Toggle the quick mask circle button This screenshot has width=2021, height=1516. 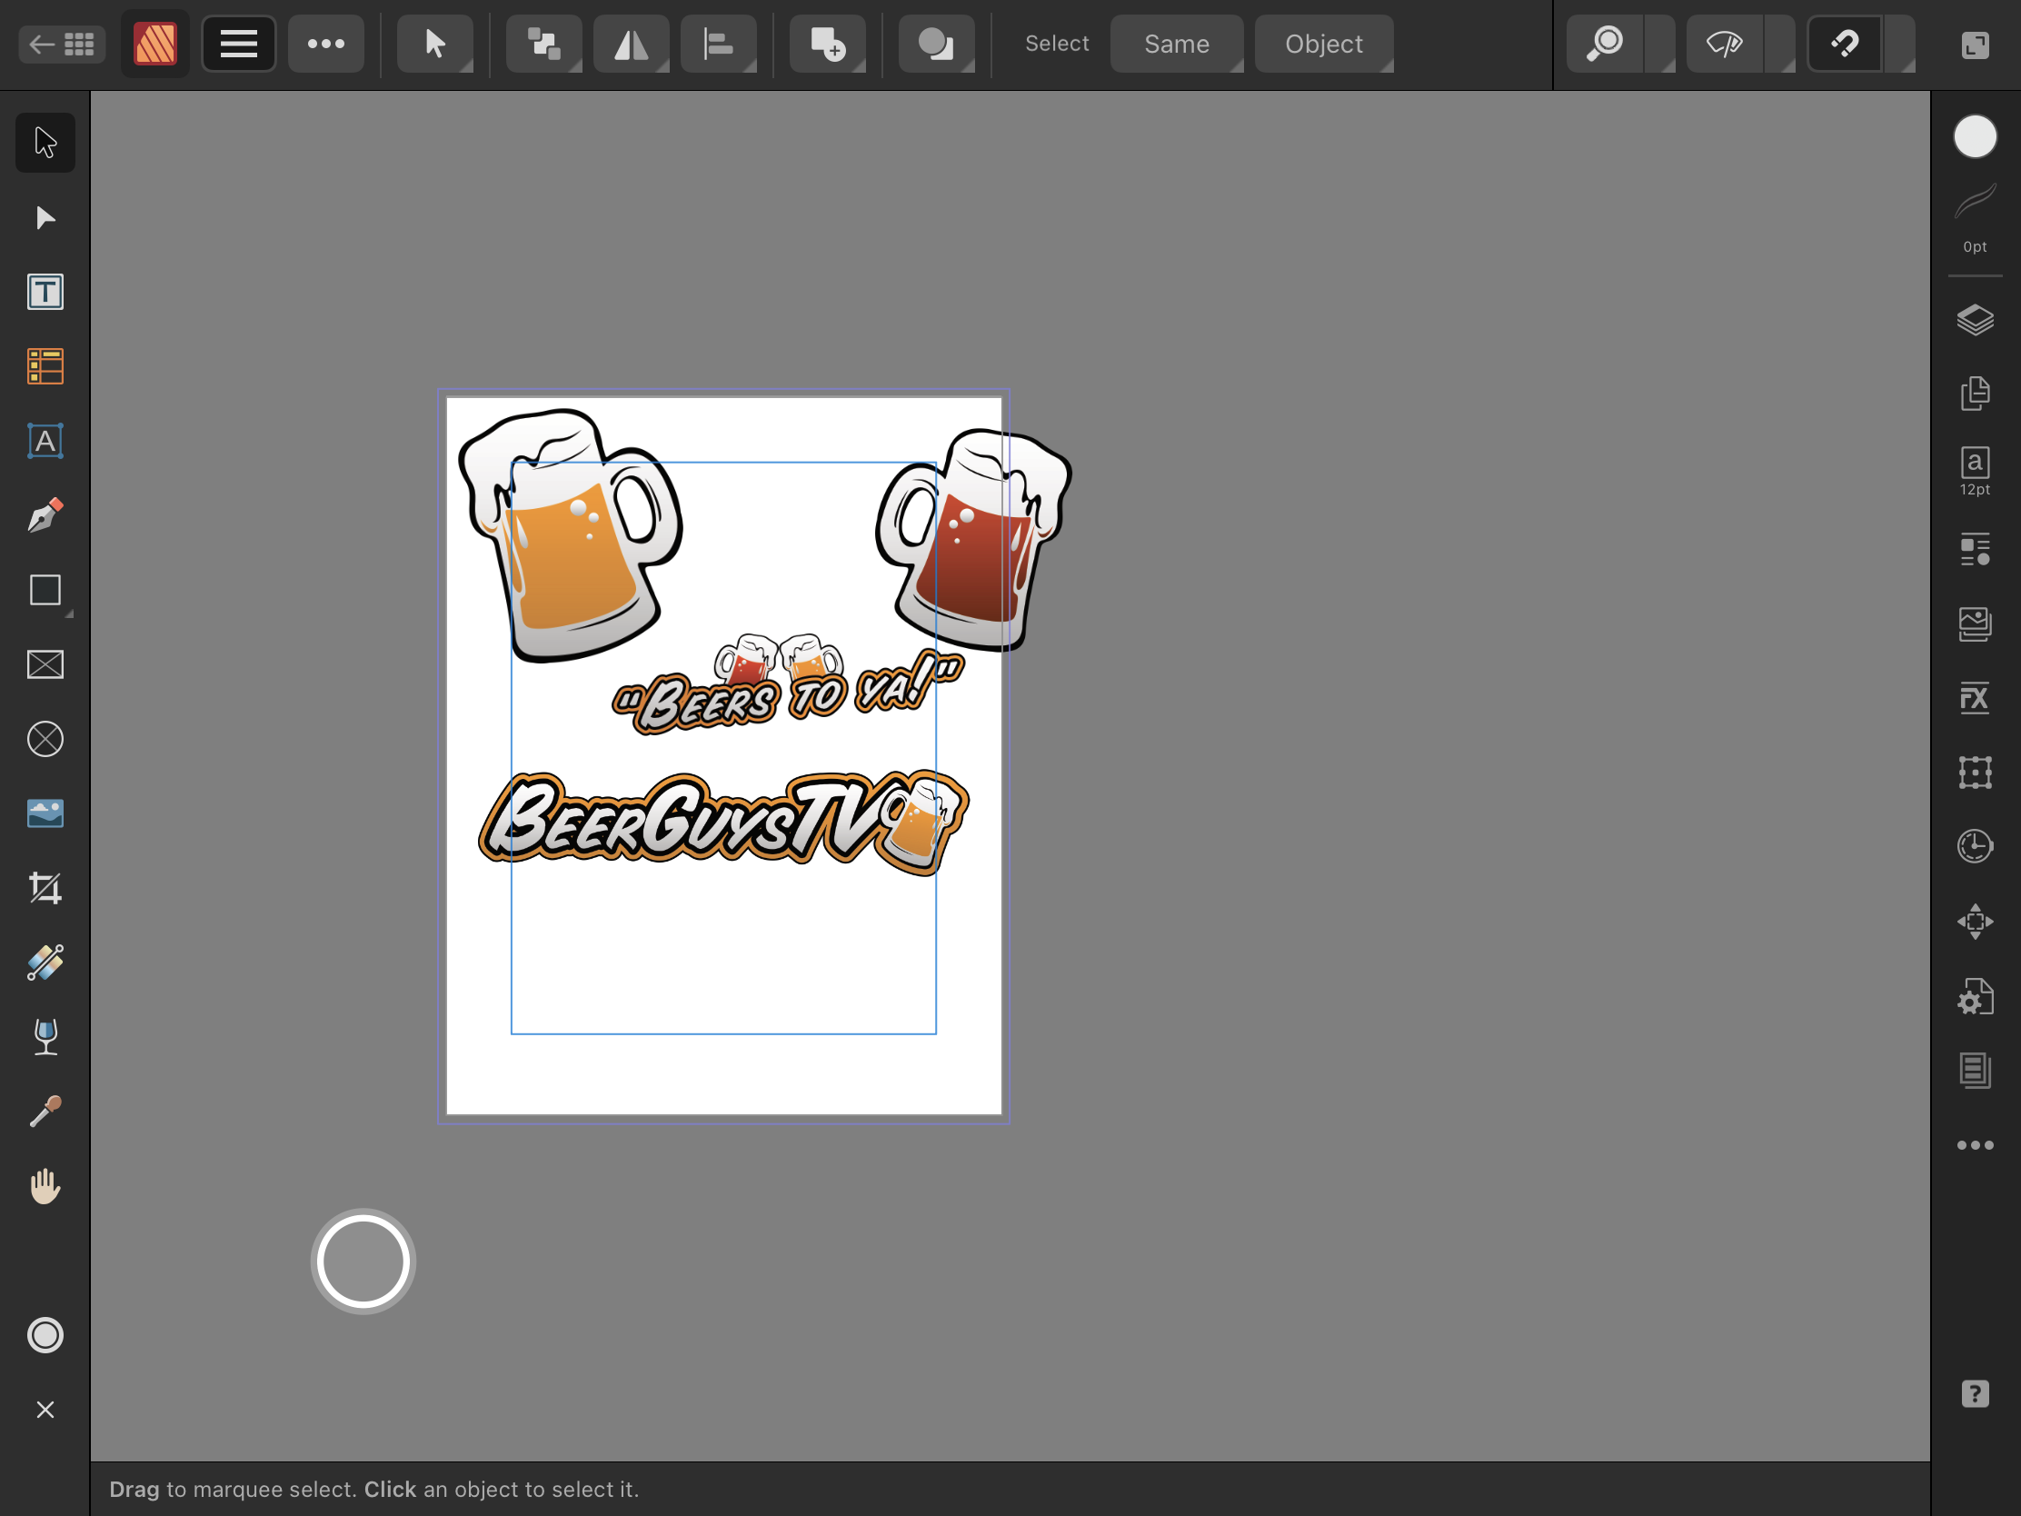(45, 1335)
